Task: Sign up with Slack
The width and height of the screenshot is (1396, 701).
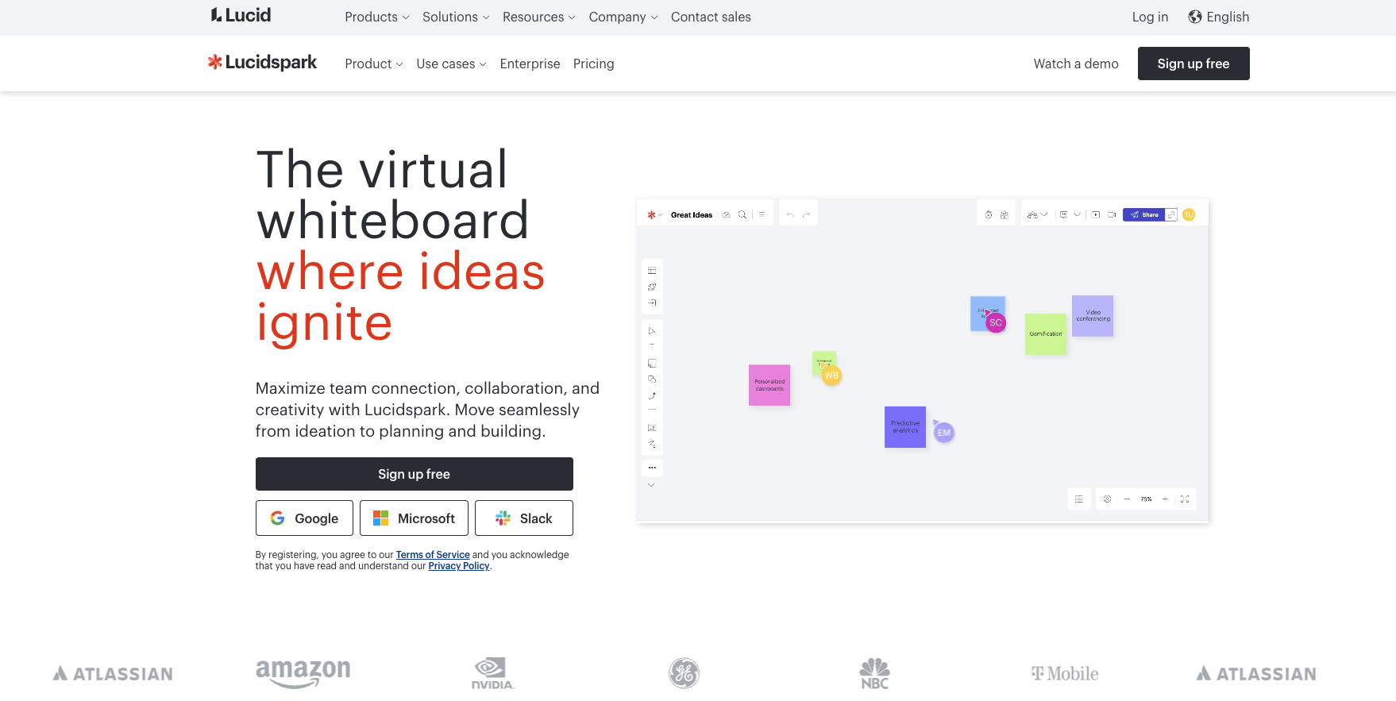Action: [x=524, y=518]
